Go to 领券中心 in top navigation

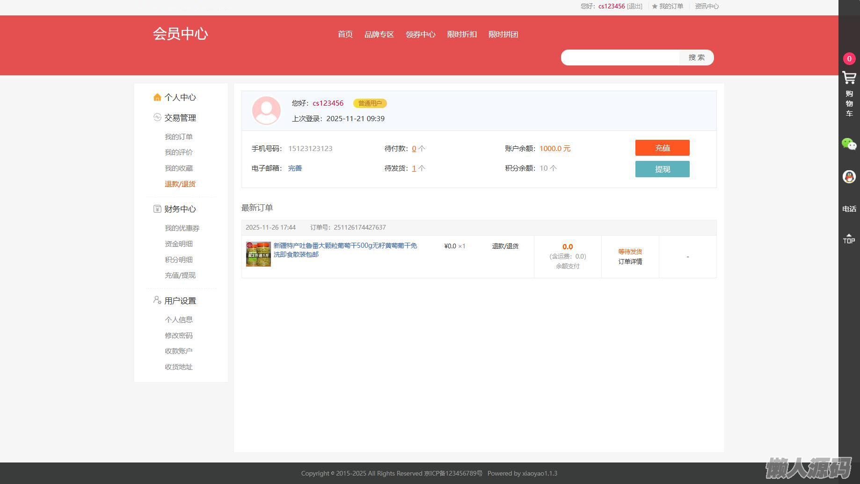coord(420,35)
